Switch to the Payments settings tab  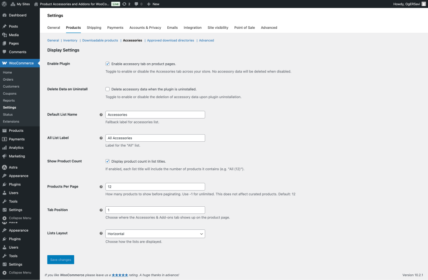115,27
